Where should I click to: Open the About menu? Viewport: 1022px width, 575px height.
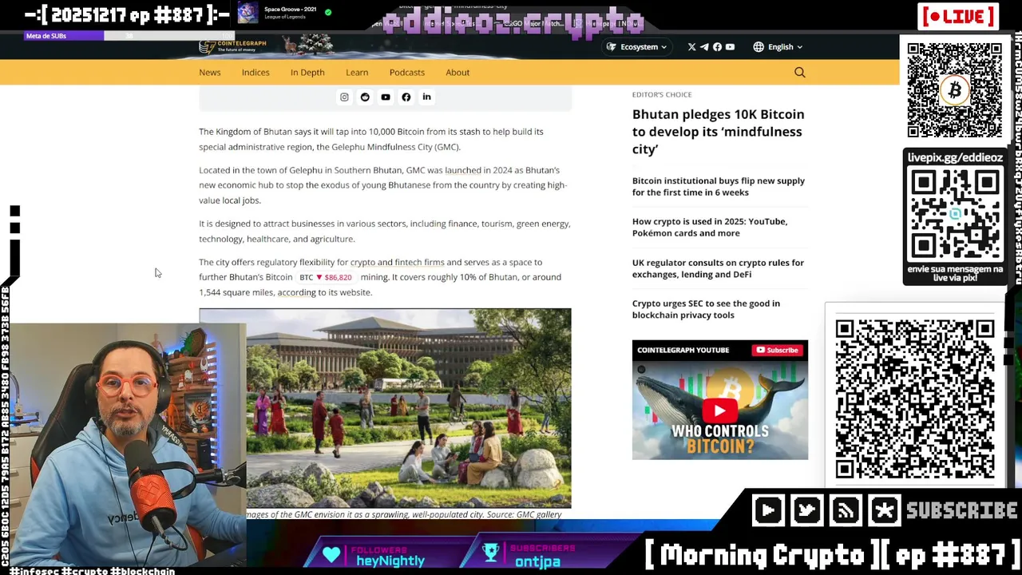pos(458,73)
